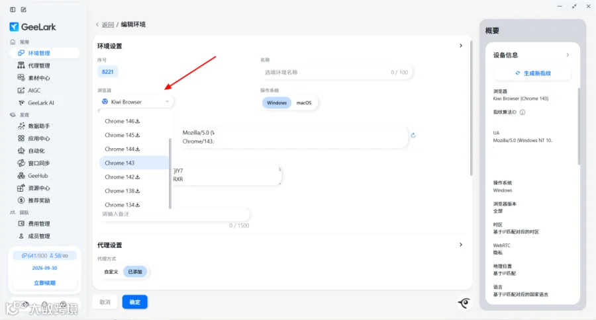Click the 资源中心 icon
This screenshot has height=320, width=596.
(21, 188)
